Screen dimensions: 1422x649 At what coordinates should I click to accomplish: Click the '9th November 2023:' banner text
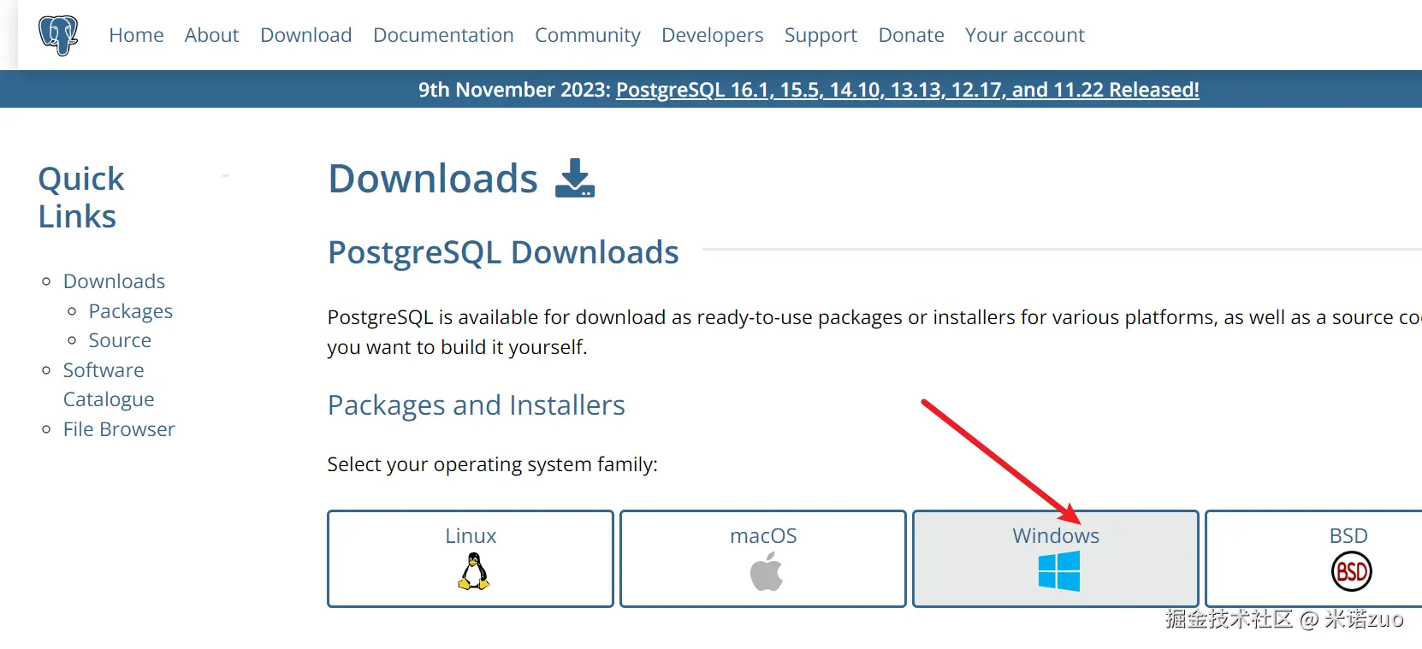(514, 90)
